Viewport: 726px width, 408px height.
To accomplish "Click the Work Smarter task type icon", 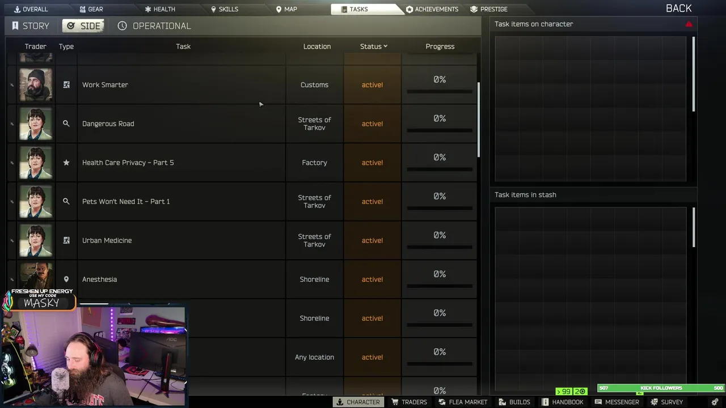I will click(66, 84).
